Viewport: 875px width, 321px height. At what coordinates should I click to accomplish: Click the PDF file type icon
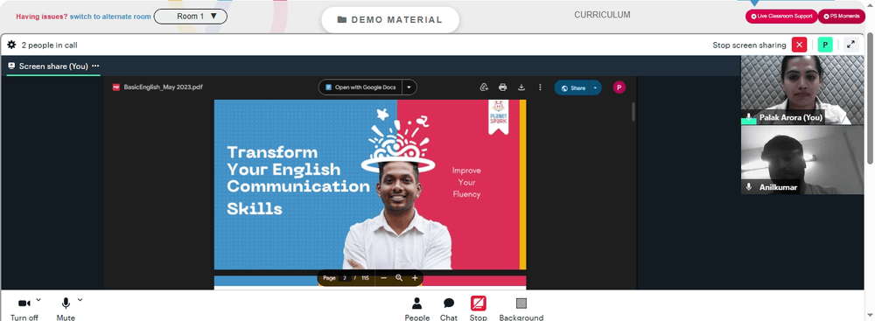pyautogui.click(x=116, y=87)
